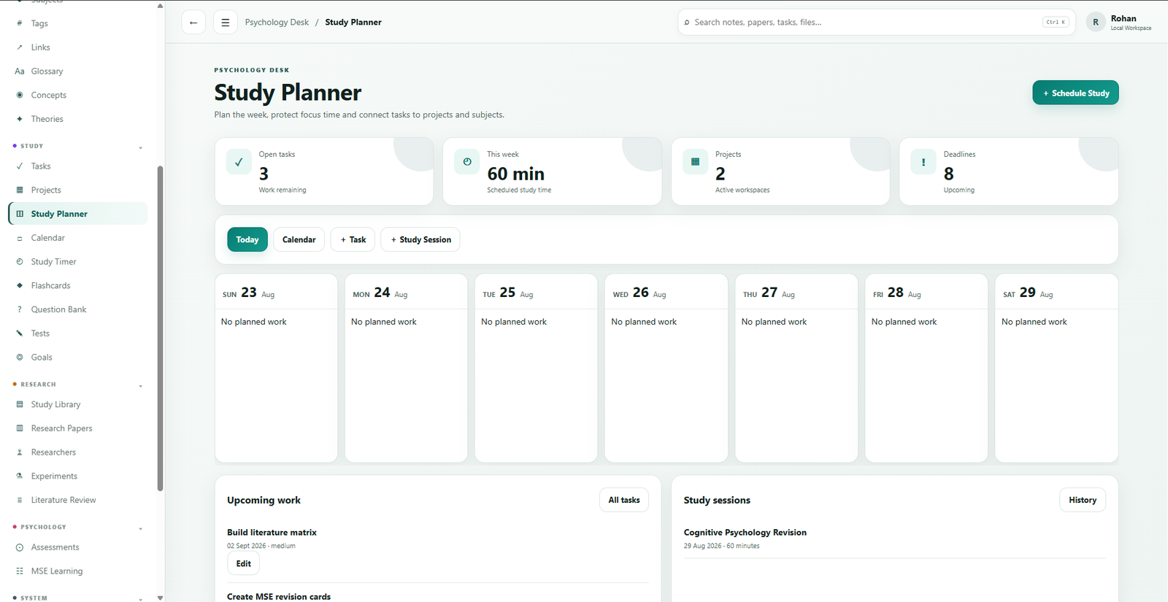Toggle the hamburger menu icon

[x=226, y=23]
